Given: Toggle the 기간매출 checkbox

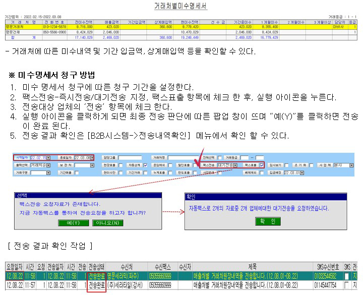Looking at the screenshot, I should [x=77, y=173].
